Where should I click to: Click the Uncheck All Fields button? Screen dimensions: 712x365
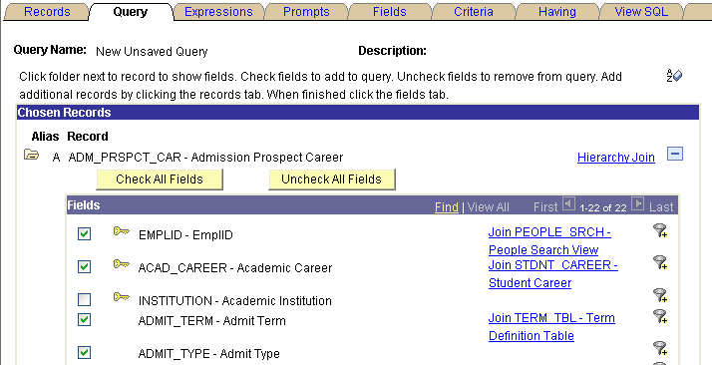[x=331, y=180]
